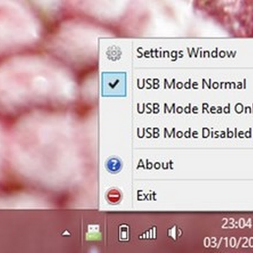253x253 pixels.
Task: Expand hidden tray icons with up arrow
Action: pyautogui.click(x=66, y=233)
